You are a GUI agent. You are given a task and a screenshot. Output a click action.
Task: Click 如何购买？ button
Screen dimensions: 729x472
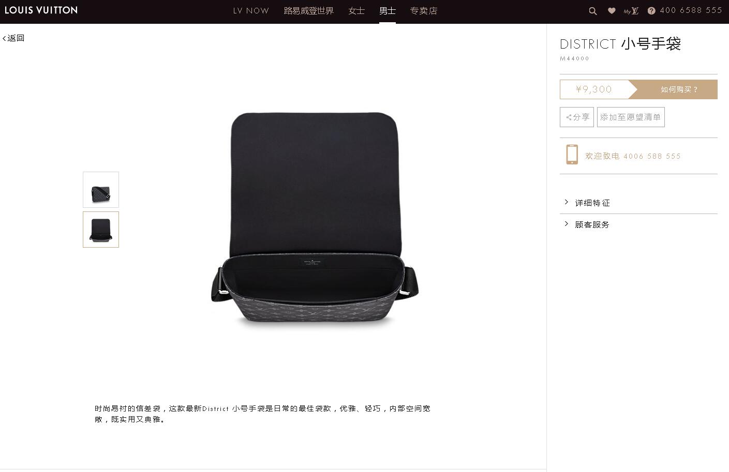(x=678, y=89)
